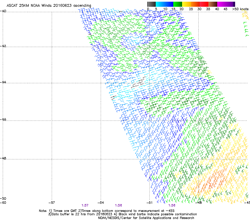Select the red 30-35 knots legend swatch
This screenshot has width=250, height=220.
[204, 4]
